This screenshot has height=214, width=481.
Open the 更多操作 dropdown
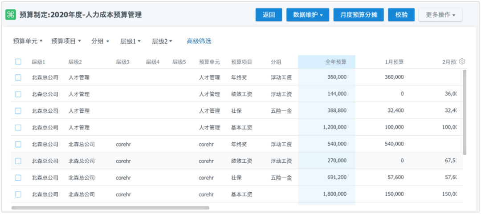[x=440, y=15]
